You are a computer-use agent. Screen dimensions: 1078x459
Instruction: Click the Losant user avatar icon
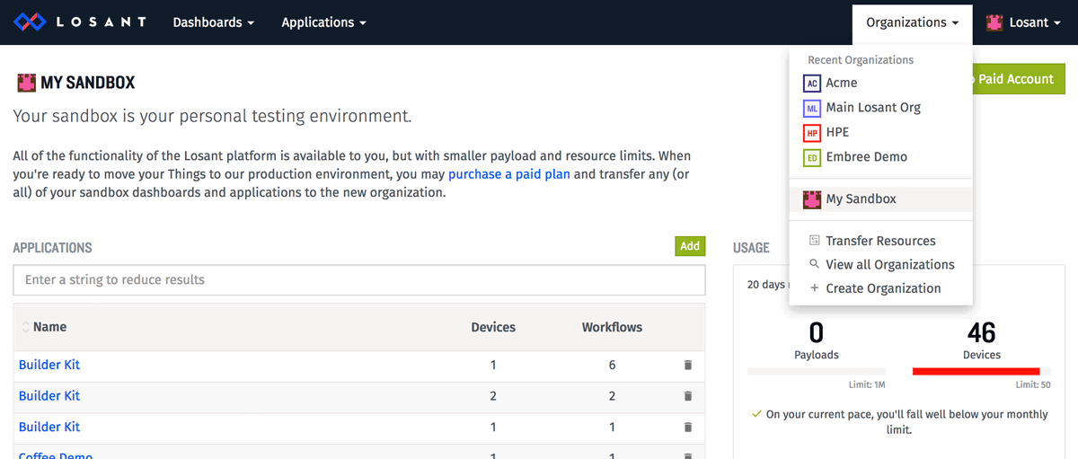994,22
